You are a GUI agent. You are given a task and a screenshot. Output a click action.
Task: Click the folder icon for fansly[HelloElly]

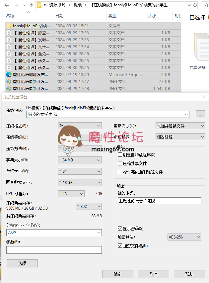click(x=9, y=26)
